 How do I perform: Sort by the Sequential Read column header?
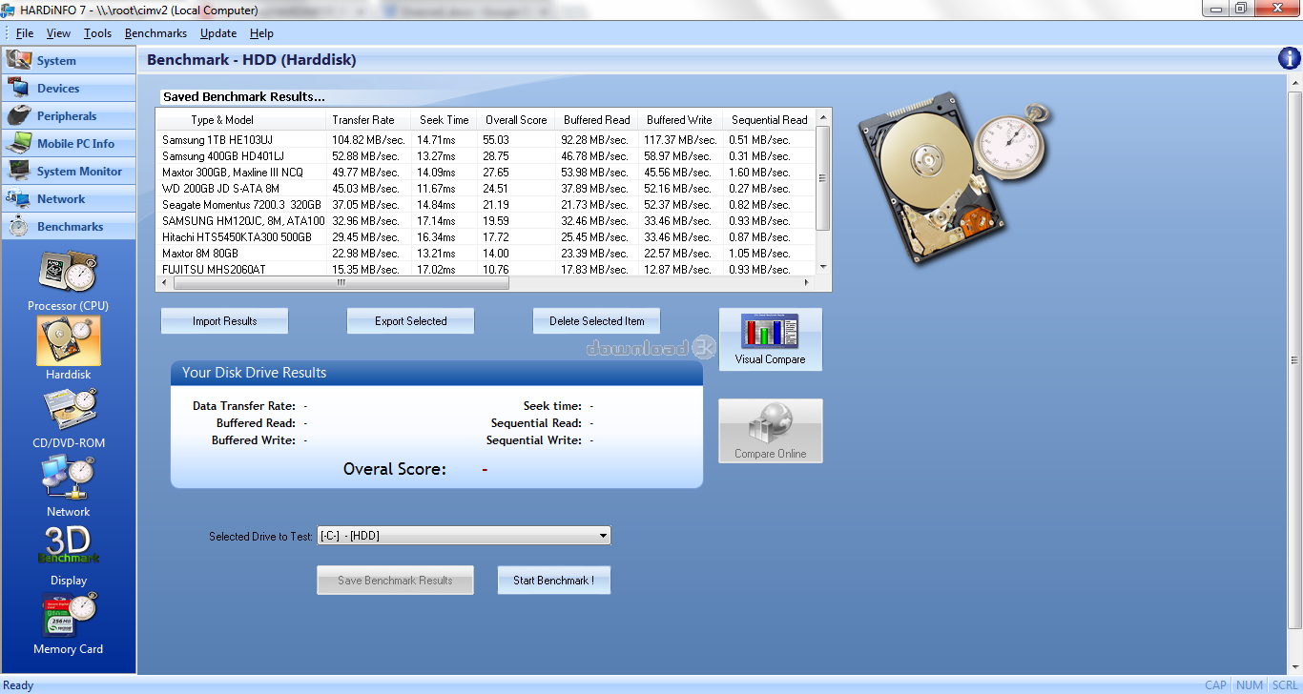(x=769, y=120)
